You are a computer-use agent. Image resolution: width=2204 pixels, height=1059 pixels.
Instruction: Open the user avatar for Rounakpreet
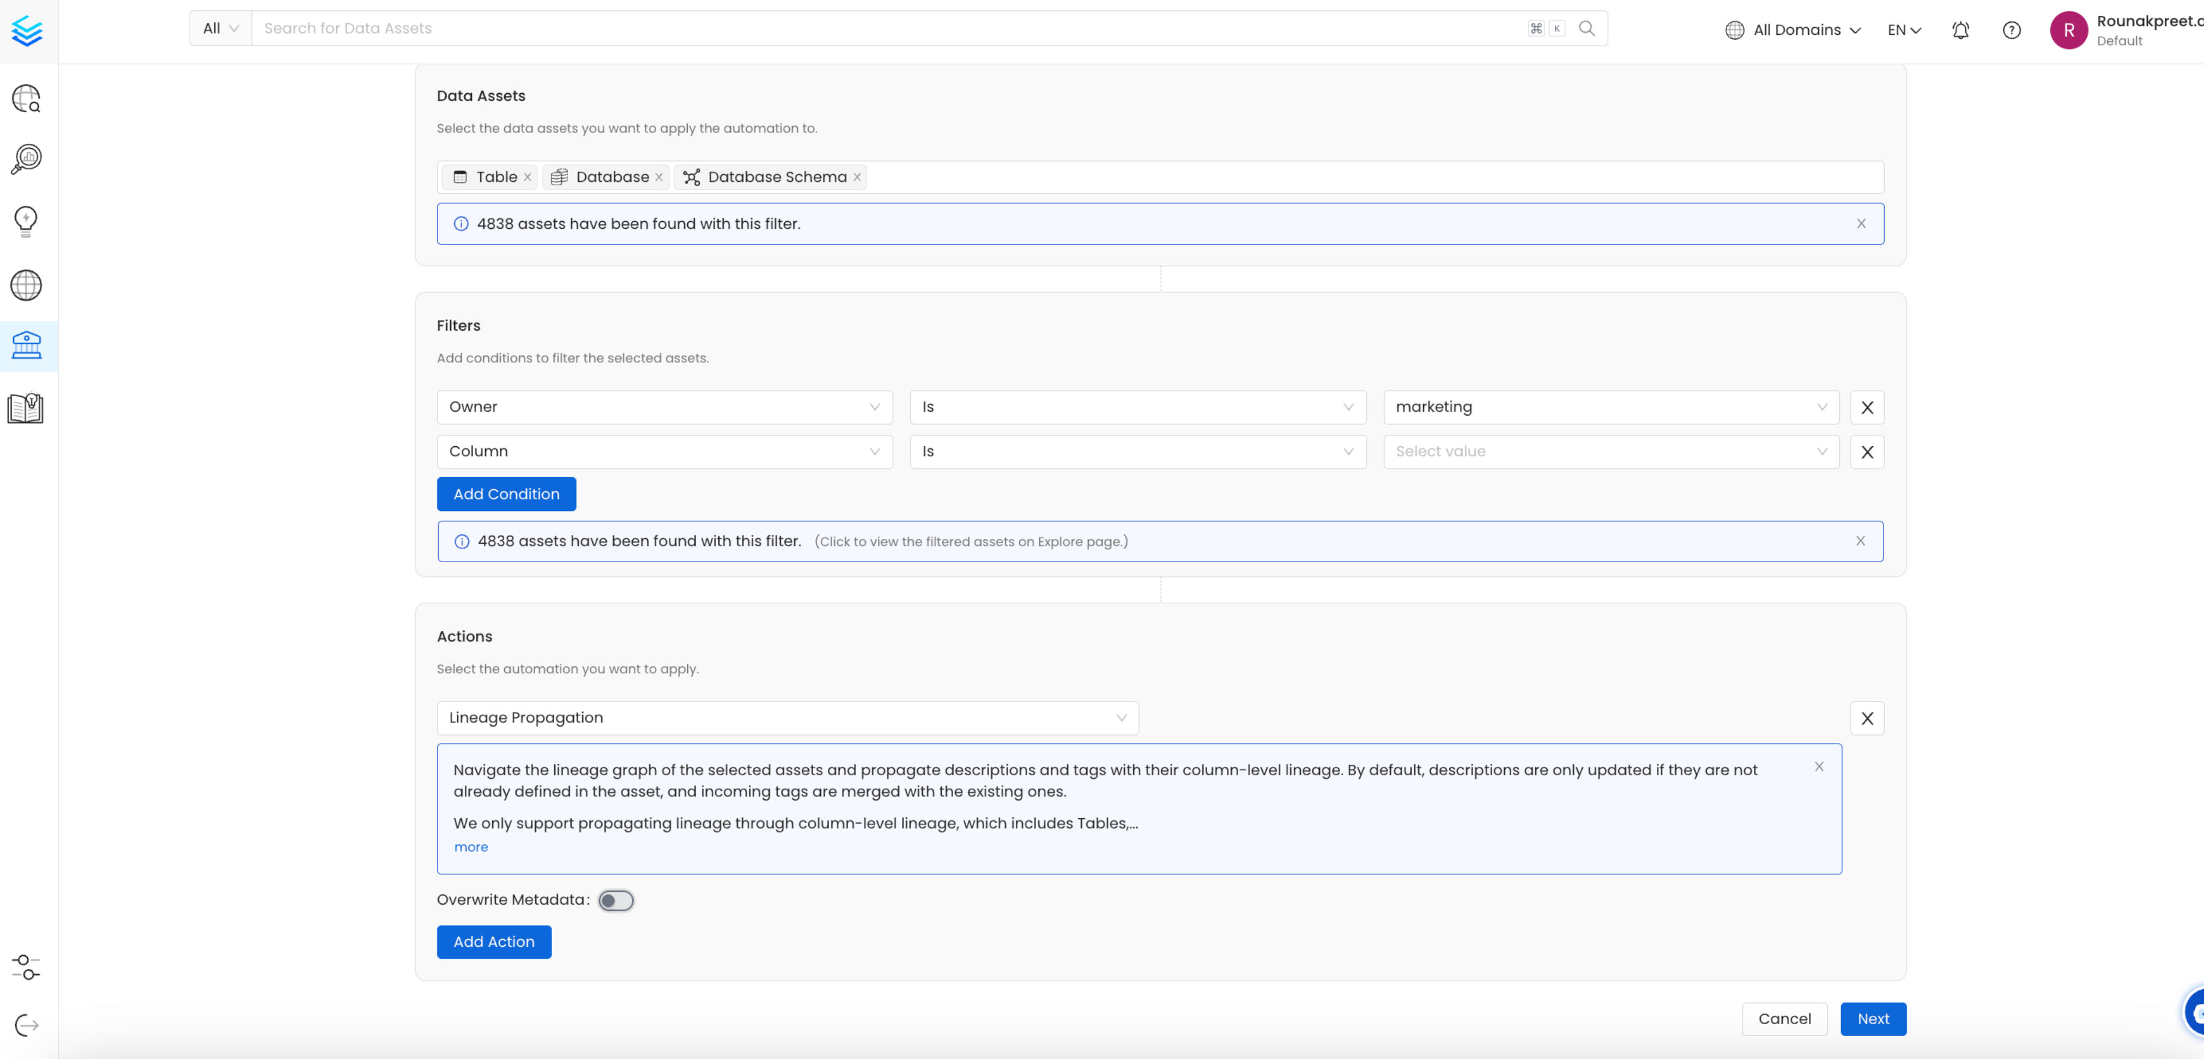[2070, 30]
